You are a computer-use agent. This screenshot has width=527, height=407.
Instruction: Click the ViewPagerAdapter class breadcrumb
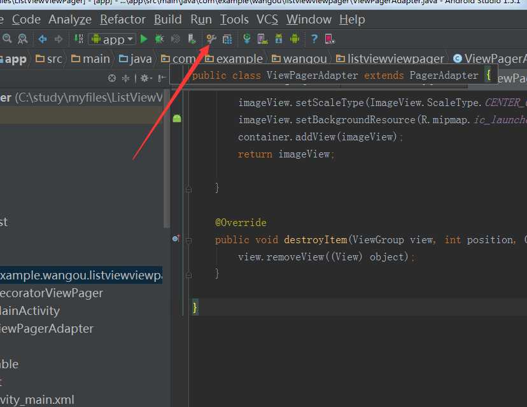pyautogui.click(x=489, y=59)
